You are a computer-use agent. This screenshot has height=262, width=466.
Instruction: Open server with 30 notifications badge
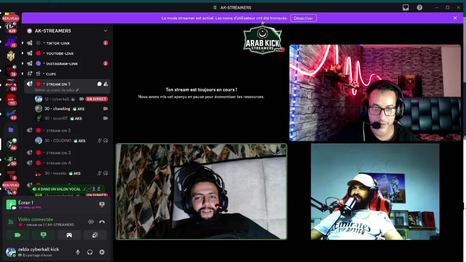(11, 160)
